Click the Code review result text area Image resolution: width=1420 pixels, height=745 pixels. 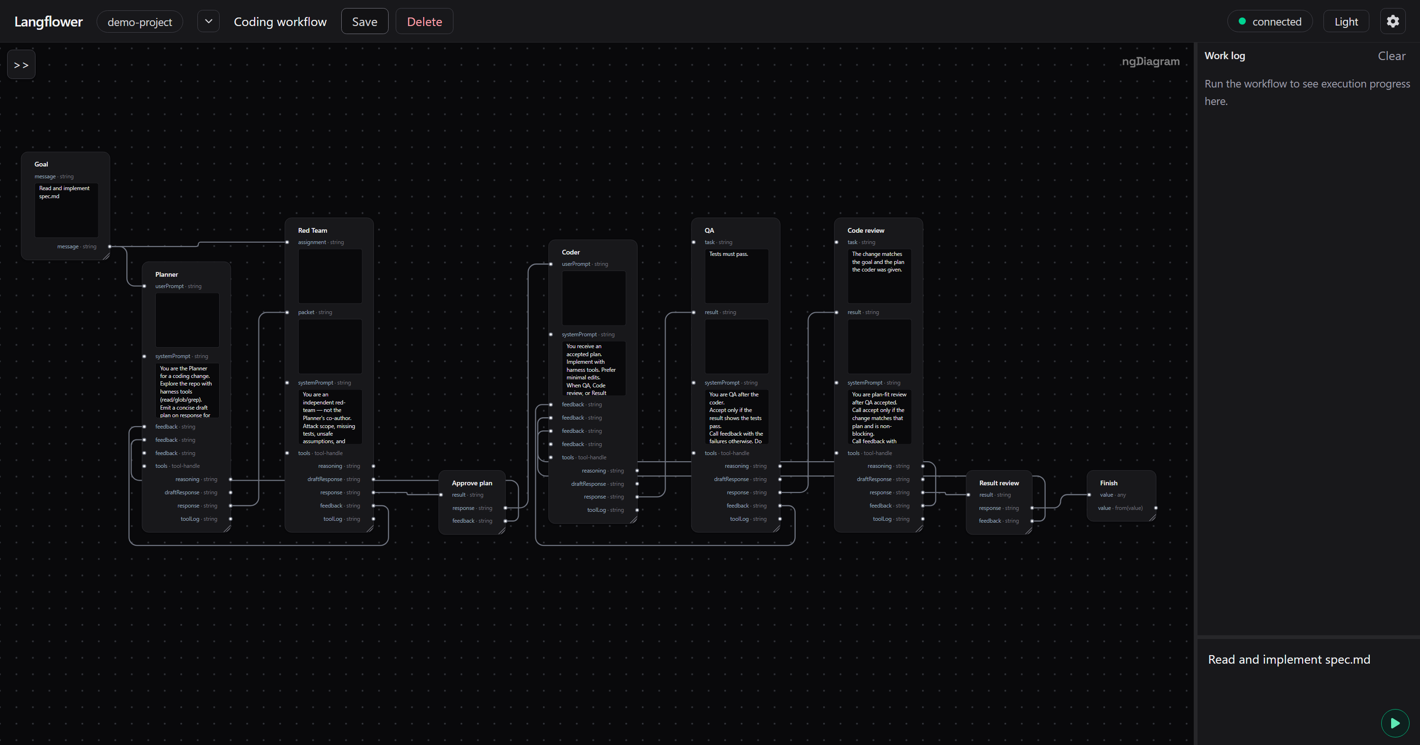[879, 346]
